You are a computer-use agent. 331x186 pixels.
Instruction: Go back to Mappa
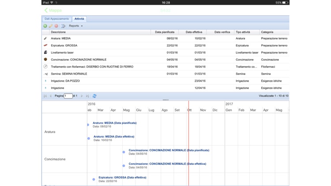click(53, 10)
